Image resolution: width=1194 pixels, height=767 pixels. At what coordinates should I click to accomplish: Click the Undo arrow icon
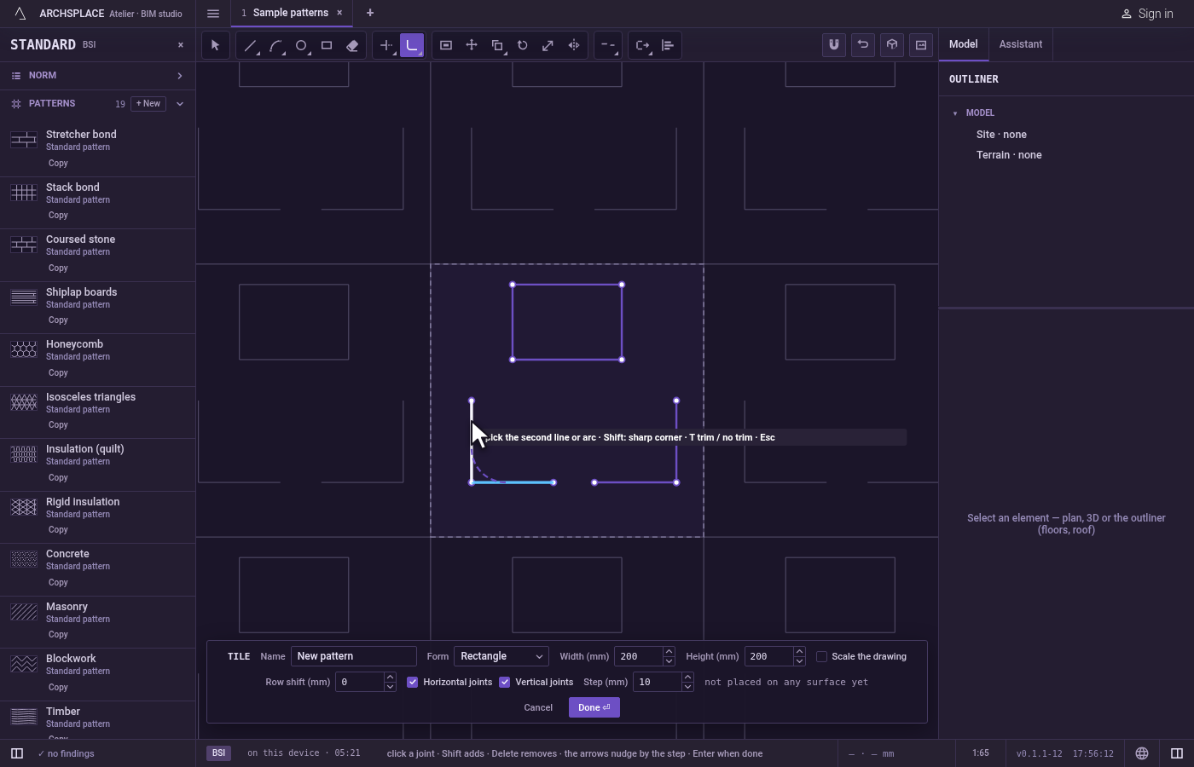coord(863,45)
